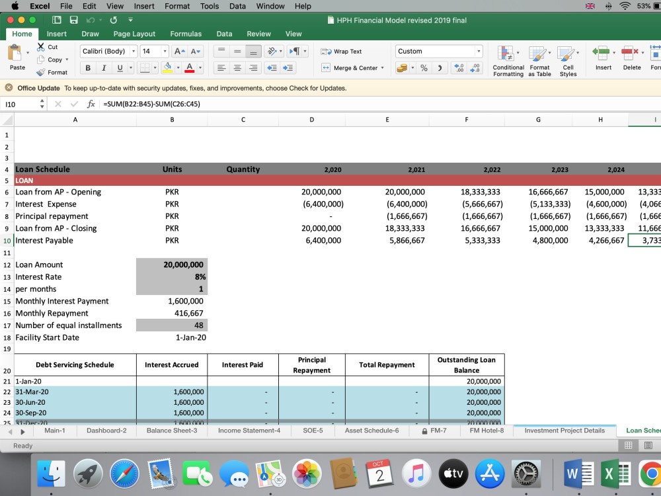Image resolution: width=661 pixels, height=496 pixels.
Task: Click the cell name box showing I10
Action: [21, 104]
